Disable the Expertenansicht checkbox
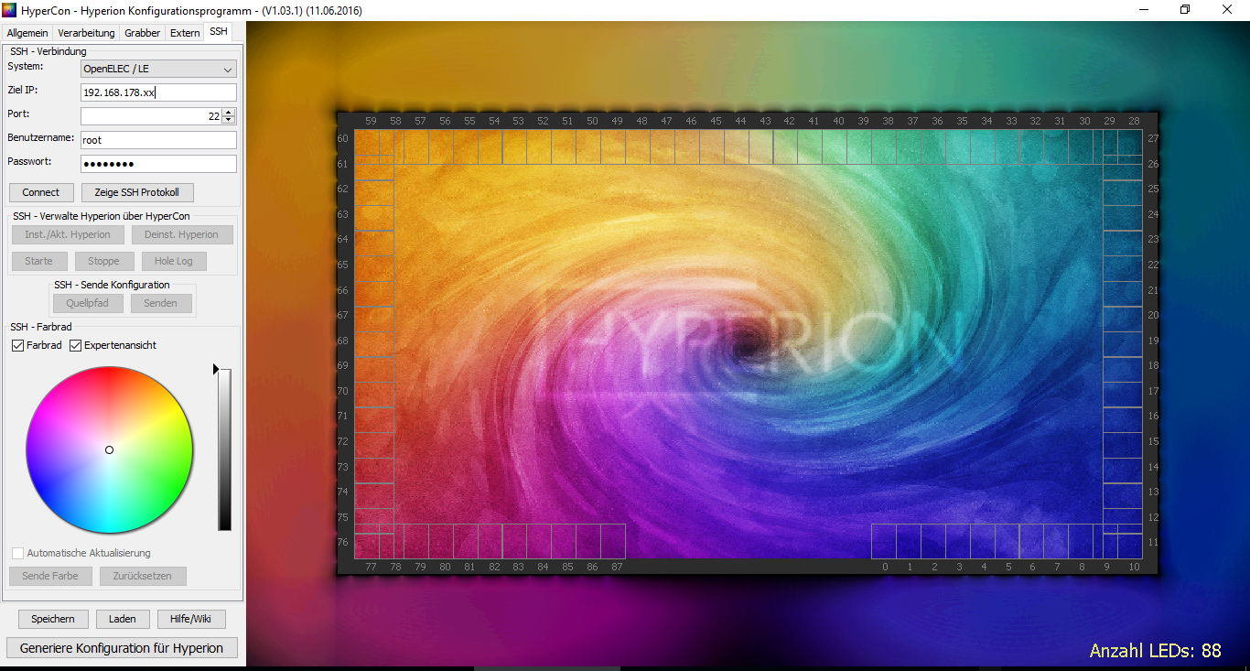This screenshot has width=1250, height=671. point(76,345)
